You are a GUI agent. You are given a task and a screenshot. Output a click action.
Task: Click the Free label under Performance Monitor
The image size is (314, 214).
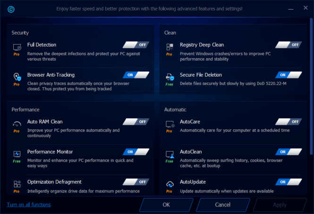[17, 161]
